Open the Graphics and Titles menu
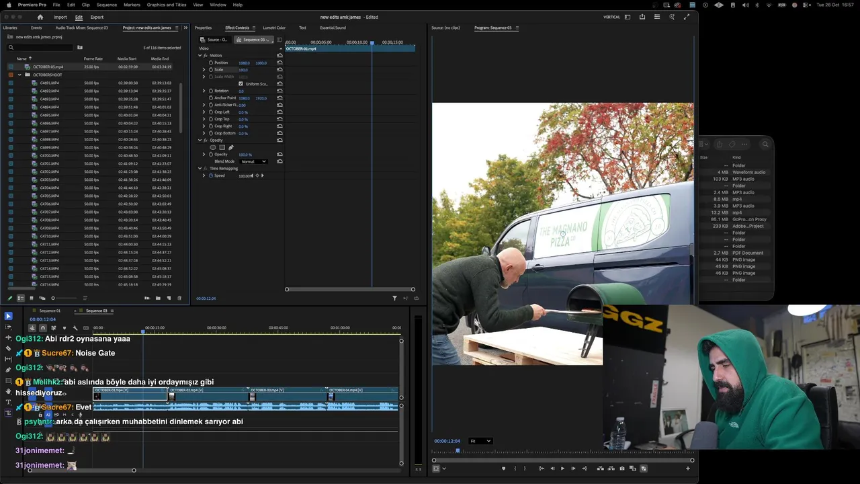 (x=167, y=5)
